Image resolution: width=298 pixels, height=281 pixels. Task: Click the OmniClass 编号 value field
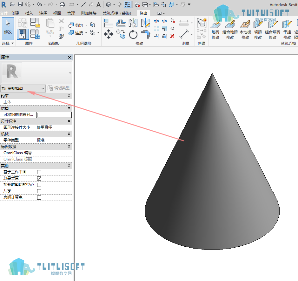(x=54, y=153)
